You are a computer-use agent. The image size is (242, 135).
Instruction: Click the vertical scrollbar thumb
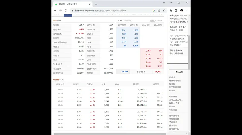coord(189,52)
